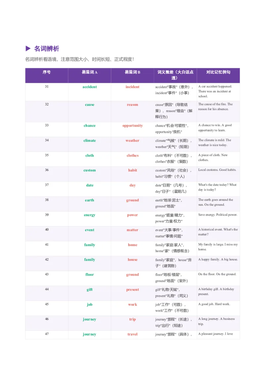Click the example 'A good job. Hard work.'
The width and height of the screenshot is (265, 375).
[214, 304]
